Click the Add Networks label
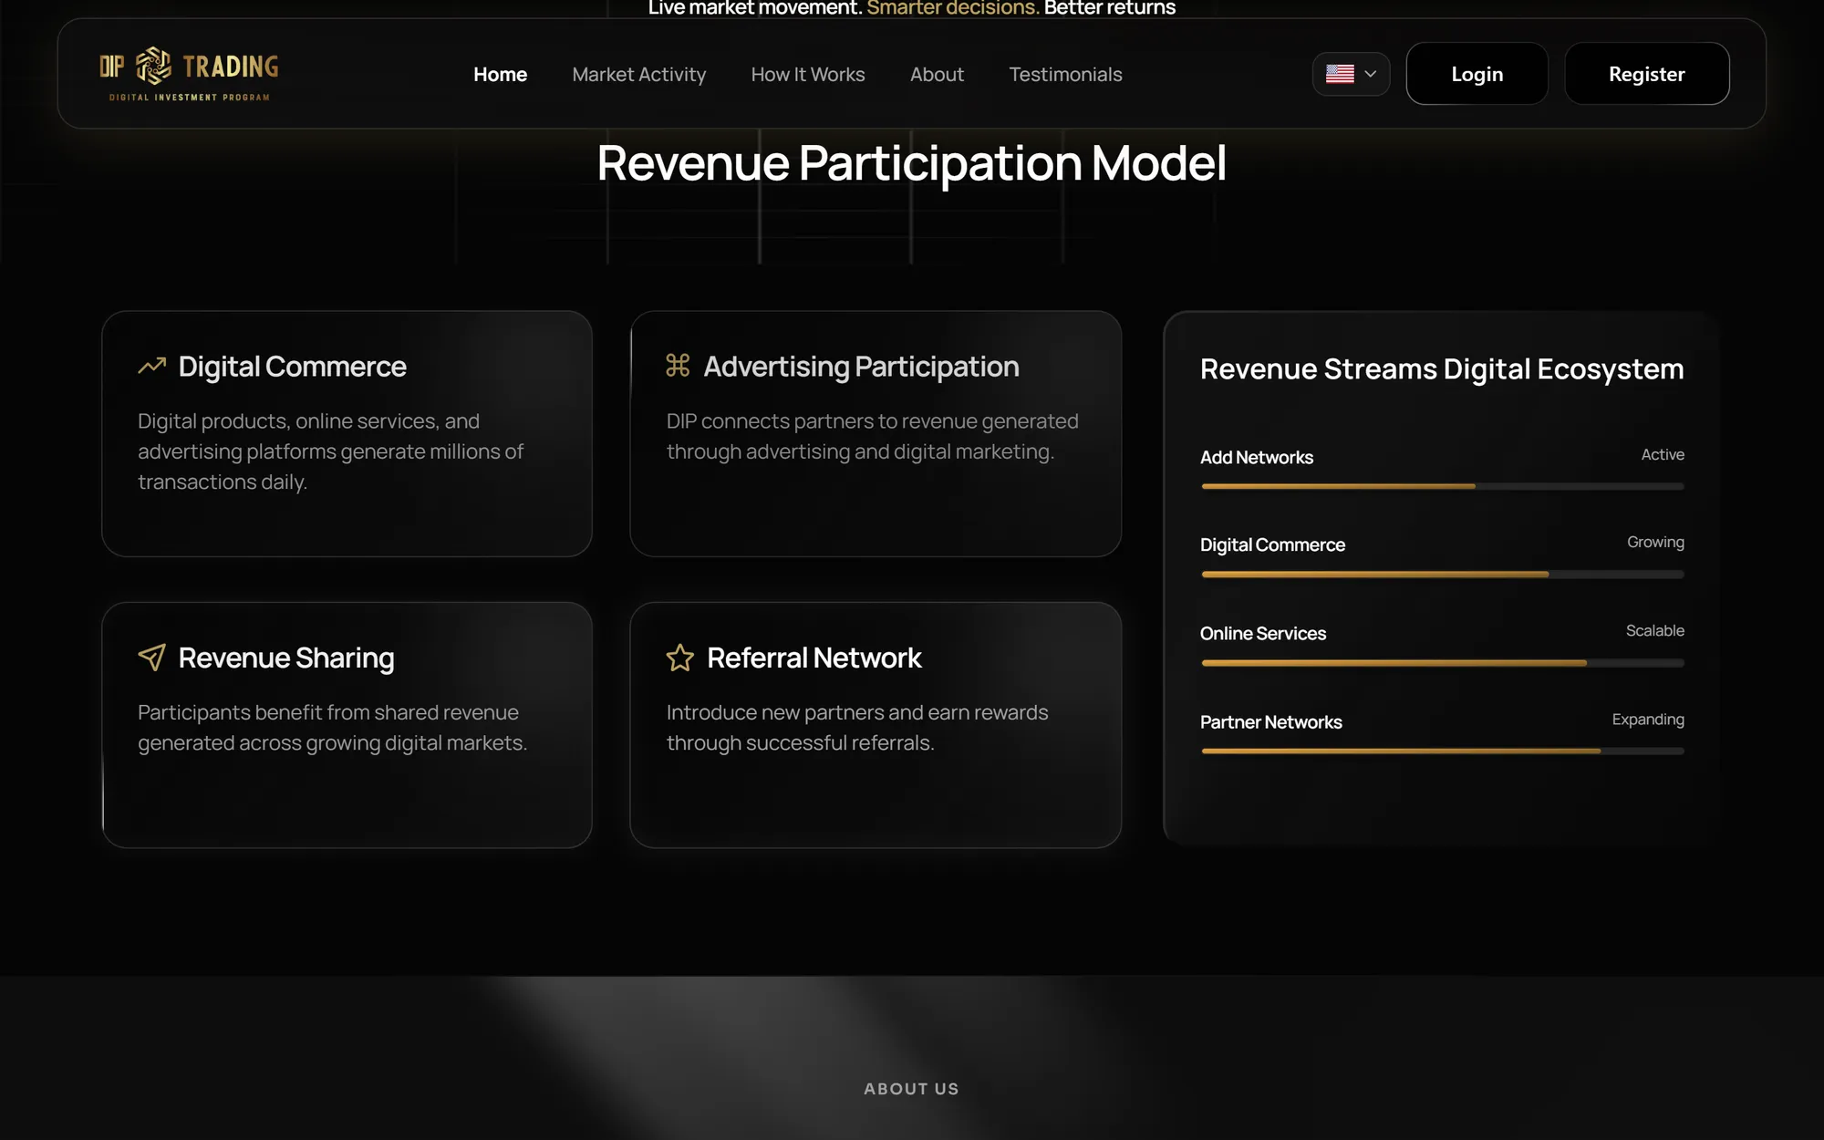 click(1257, 457)
